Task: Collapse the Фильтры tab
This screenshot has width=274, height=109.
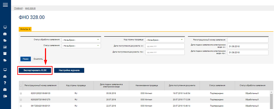Action: 25,29
